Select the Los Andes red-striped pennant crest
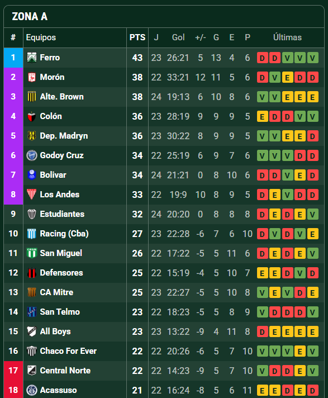 pos(32,195)
